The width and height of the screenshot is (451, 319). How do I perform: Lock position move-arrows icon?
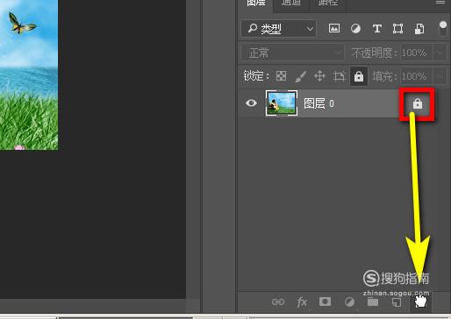pos(319,76)
